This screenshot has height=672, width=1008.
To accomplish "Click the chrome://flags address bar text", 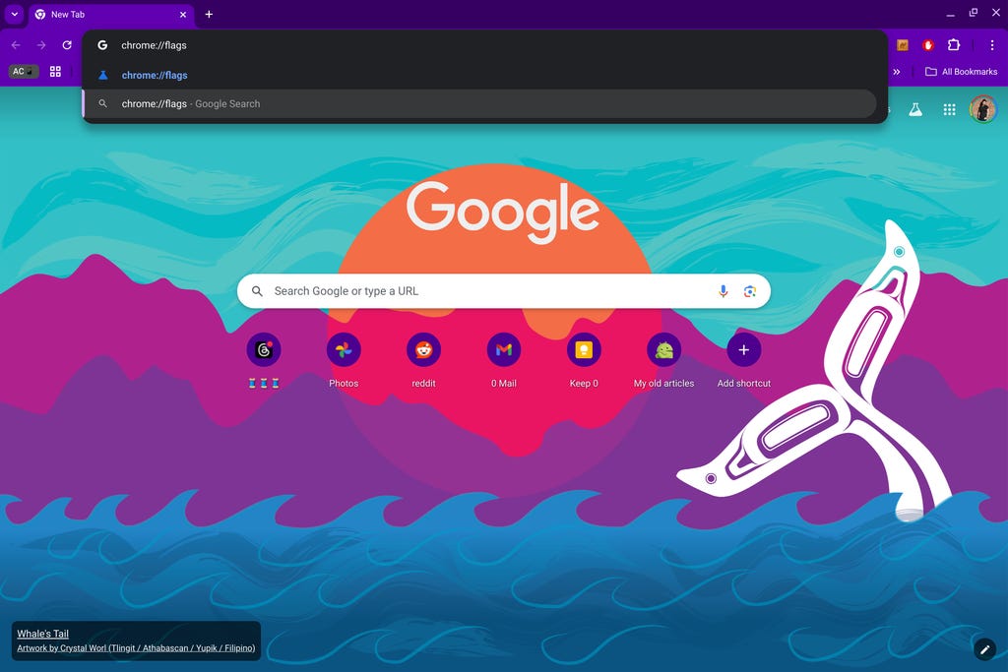I will click(x=154, y=45).
